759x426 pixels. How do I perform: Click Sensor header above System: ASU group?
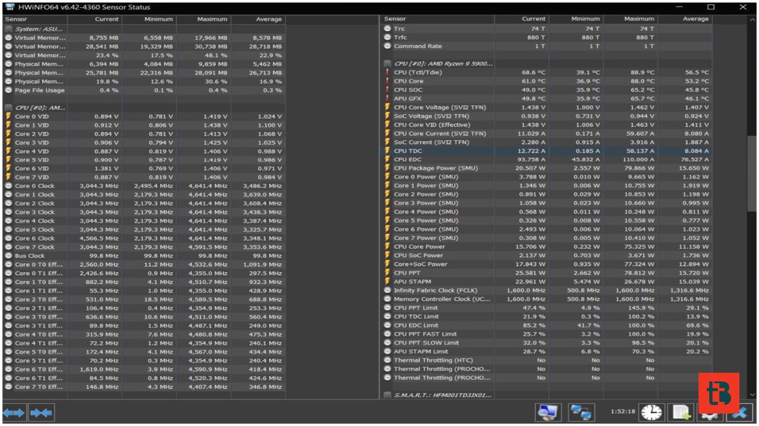(x=36, y=19)
